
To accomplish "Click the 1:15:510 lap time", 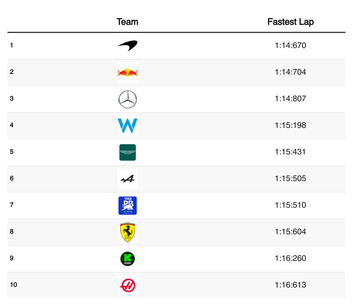I will tap(291, 205).
